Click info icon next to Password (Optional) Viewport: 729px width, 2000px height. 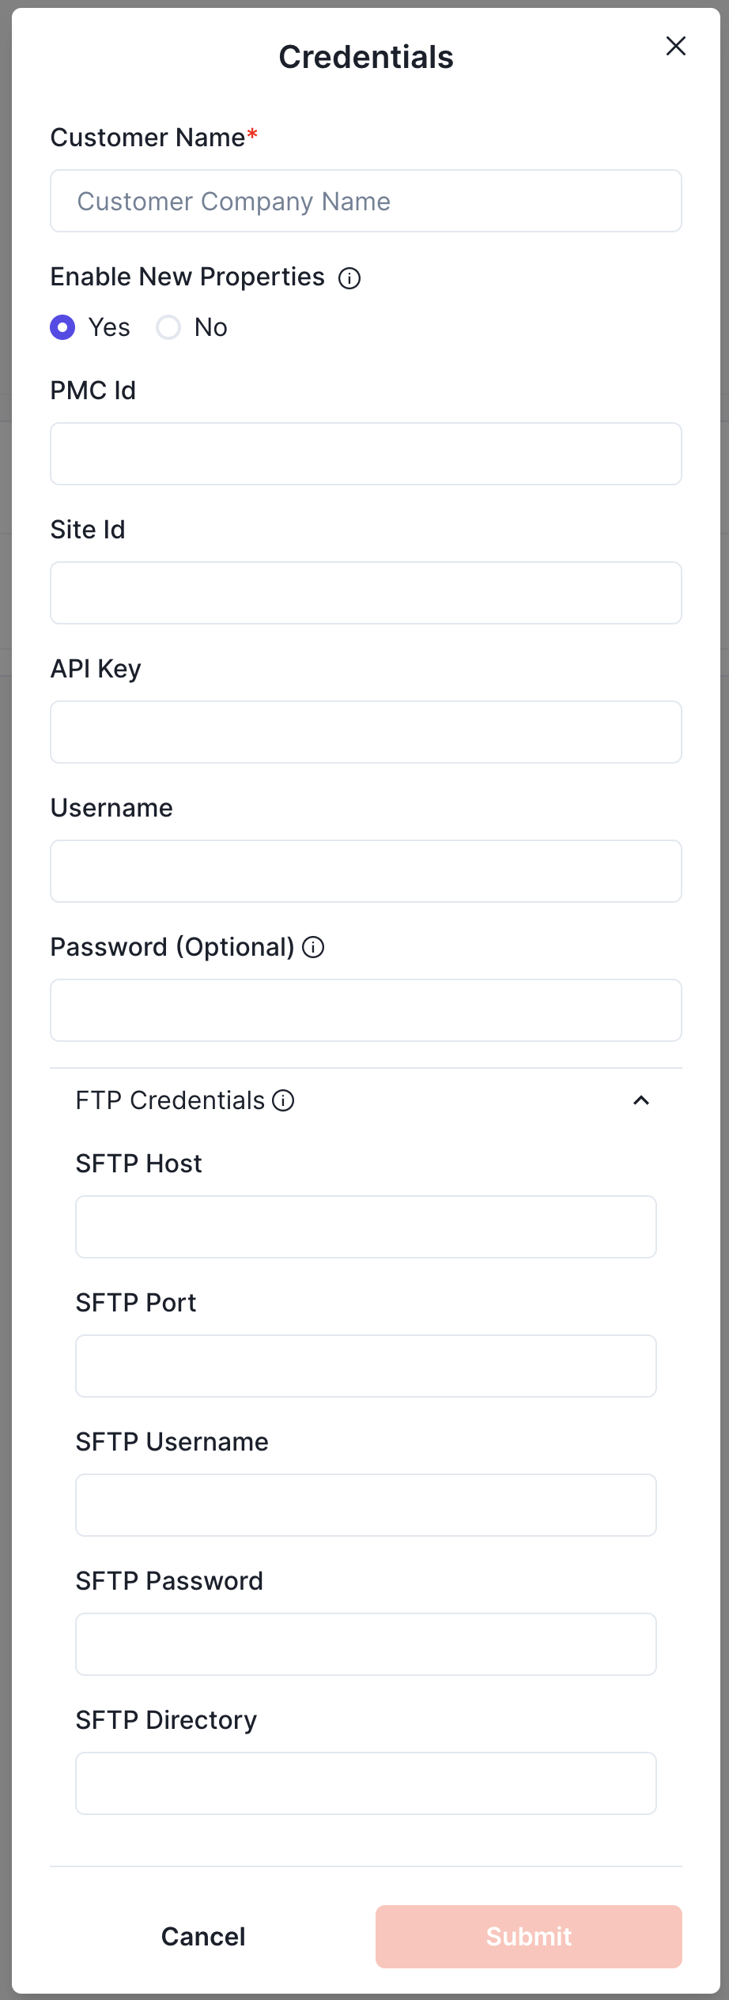pos(313,947)
